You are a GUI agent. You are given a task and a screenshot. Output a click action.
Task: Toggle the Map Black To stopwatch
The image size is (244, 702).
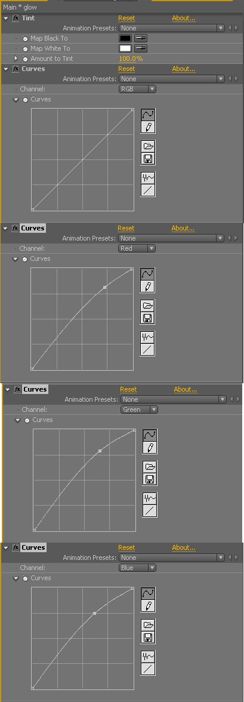click(25, 38)
